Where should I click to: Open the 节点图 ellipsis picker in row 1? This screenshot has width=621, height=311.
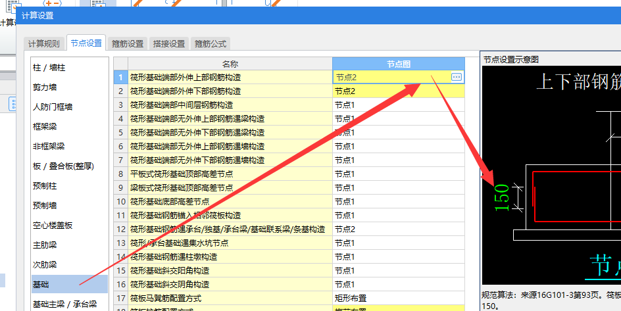point(457,77)
